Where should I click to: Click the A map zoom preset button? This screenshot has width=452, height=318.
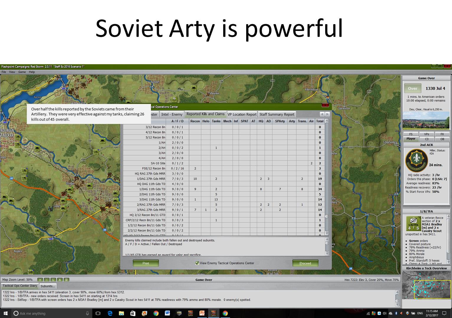coord(60,280)
